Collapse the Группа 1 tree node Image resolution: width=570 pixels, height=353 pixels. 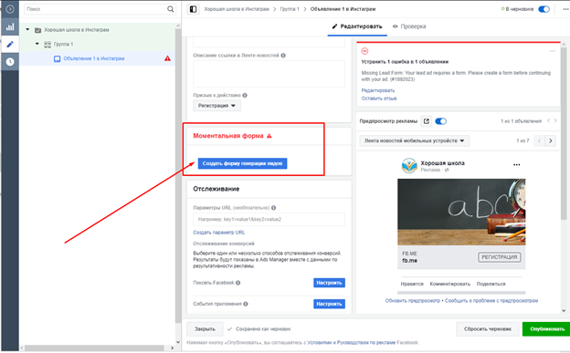tap(37, 44)
